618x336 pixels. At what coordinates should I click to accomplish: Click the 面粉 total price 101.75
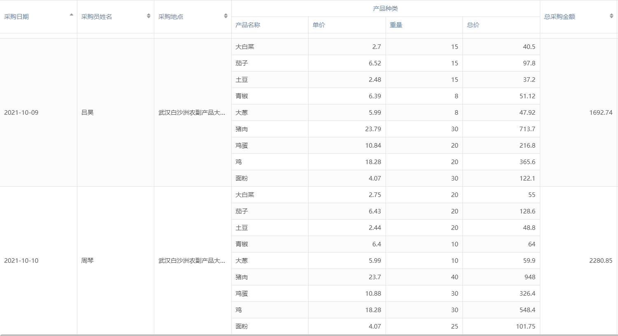coord(525,327)
